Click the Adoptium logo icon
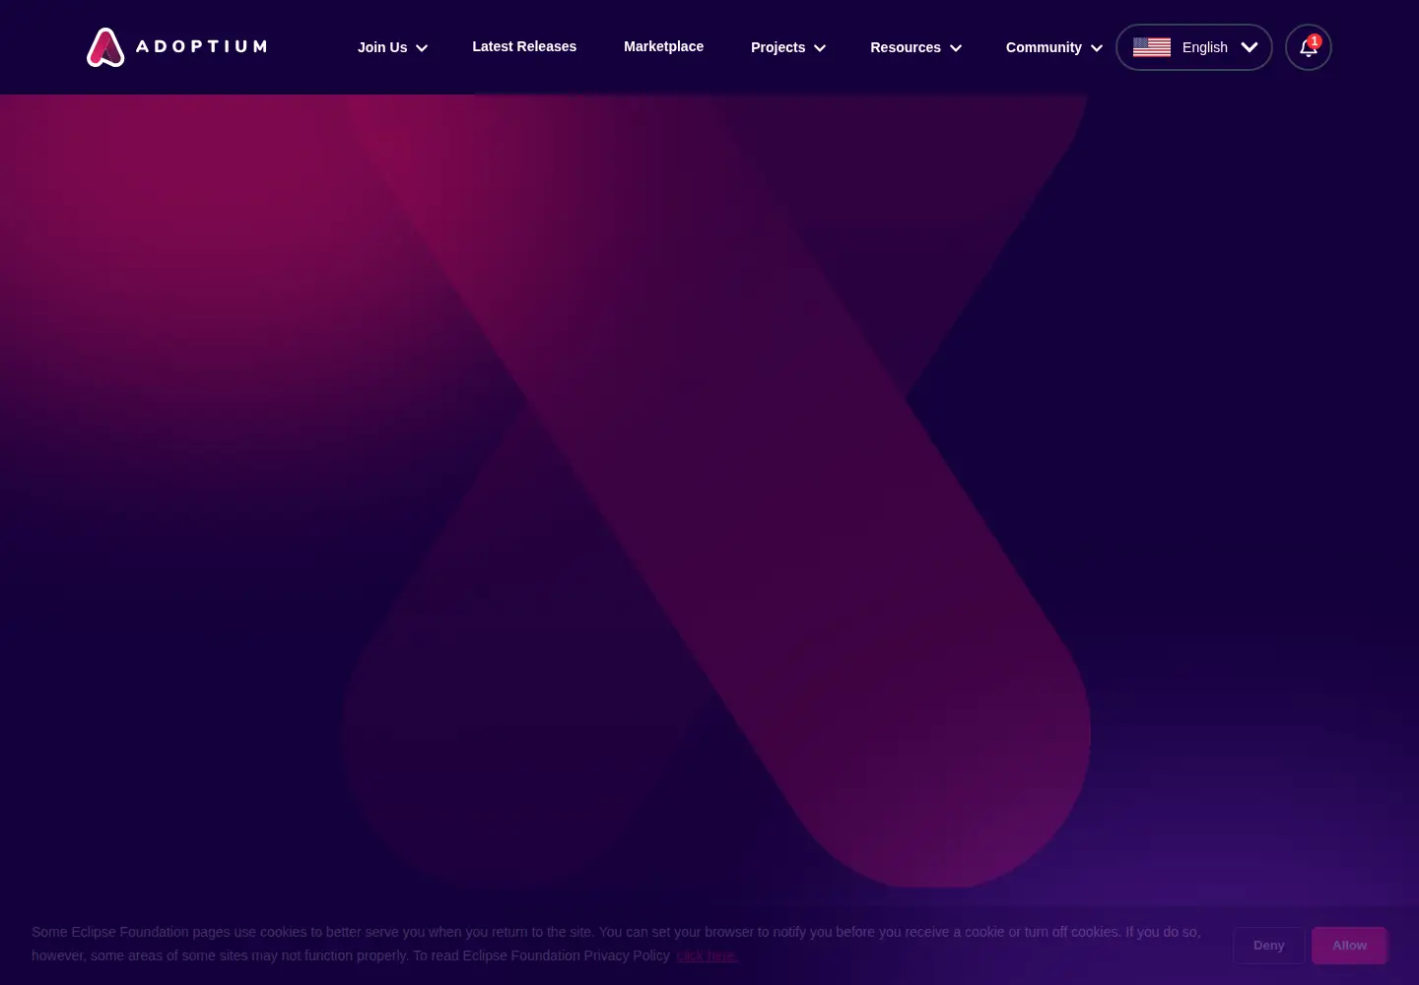Screen dimensions: 1419x985 [x=105, y=47]
